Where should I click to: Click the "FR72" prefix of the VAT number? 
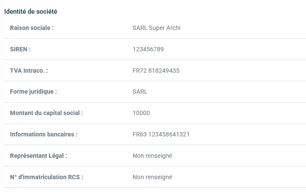point(139,71)
